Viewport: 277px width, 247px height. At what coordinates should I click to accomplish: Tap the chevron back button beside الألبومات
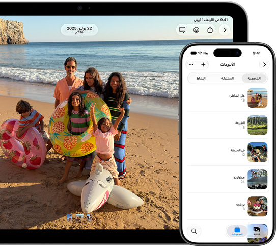[x=264, y=65]
